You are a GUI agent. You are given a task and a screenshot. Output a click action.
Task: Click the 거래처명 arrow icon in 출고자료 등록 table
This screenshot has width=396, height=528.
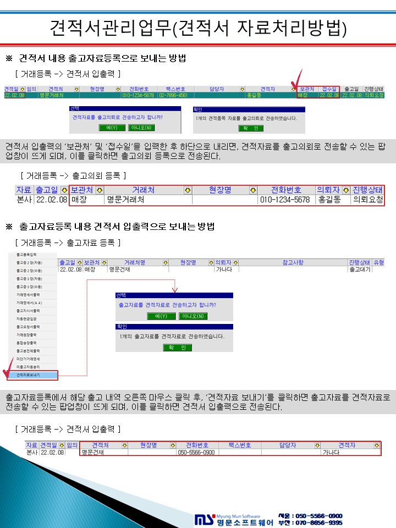coord(166,262)
